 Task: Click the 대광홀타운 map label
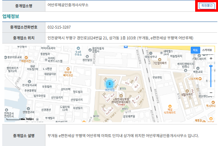50,74
